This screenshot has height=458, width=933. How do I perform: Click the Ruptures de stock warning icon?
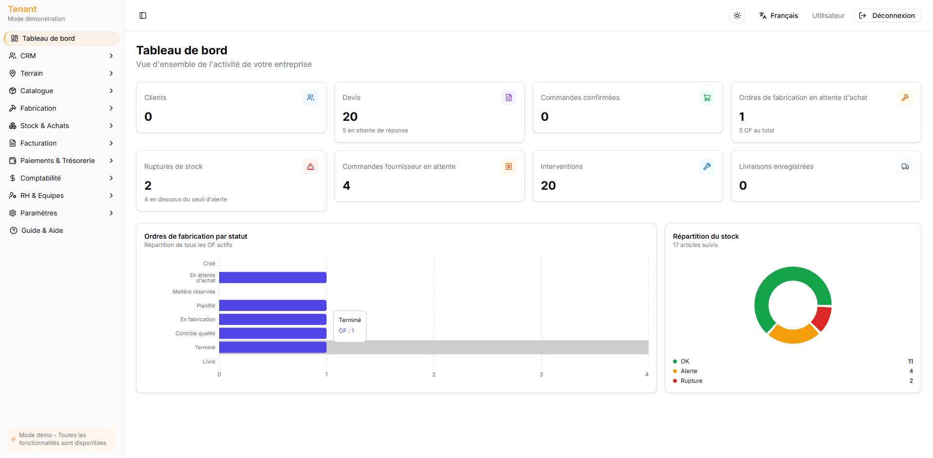pyautogui.click(x=311, y=166)
